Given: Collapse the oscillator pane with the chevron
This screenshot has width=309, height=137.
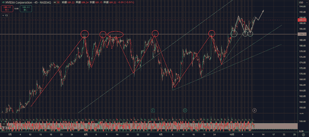Looking at the screenshot, I should tap(4, 124).
